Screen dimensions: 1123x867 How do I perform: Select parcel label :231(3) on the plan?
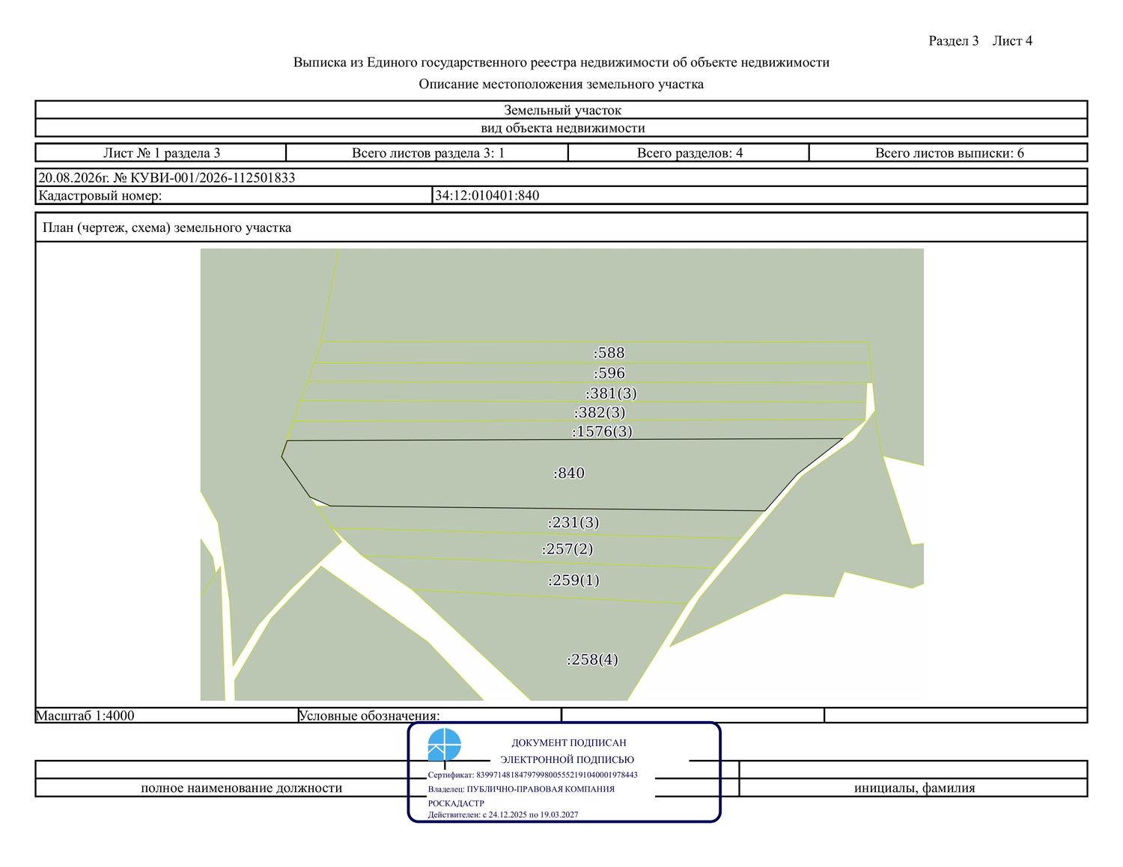573,523
